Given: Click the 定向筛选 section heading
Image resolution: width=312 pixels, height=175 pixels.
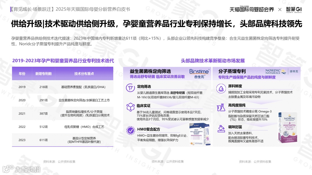Looking at the screenshot, I should click(144, 86).
